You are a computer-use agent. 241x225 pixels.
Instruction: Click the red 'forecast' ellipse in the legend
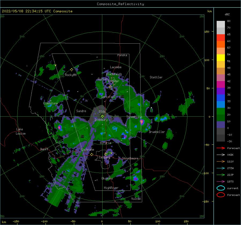[221, 195]
